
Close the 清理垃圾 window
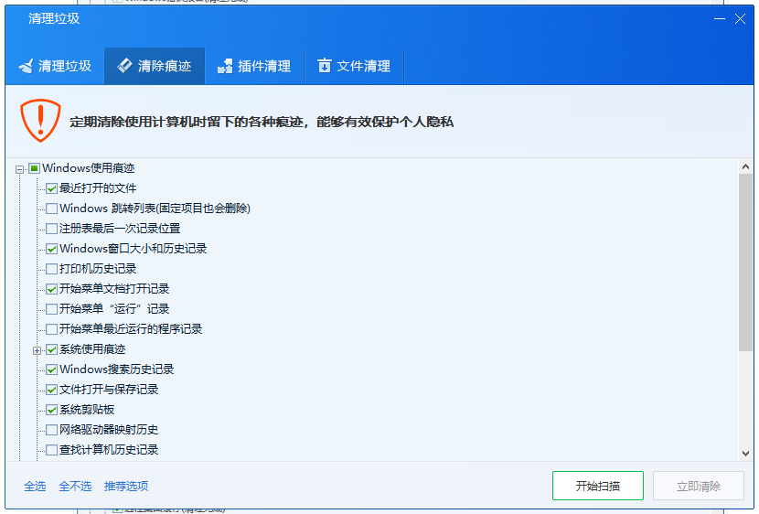(x=740, y=19)
